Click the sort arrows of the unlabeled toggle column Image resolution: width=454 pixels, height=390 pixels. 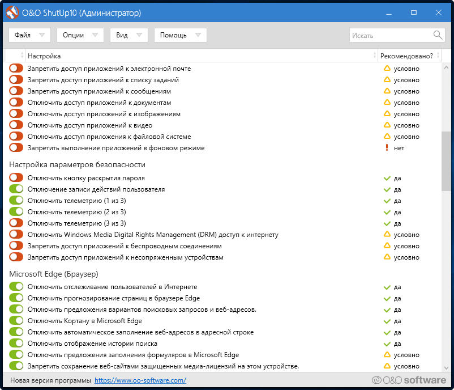coord(22,56)
